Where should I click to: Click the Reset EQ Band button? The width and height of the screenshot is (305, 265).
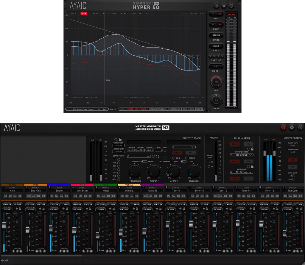(188, 109)
